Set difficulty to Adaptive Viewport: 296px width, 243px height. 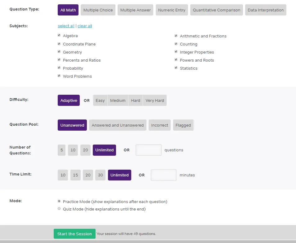pyautogui.click(x=69, y=100)
